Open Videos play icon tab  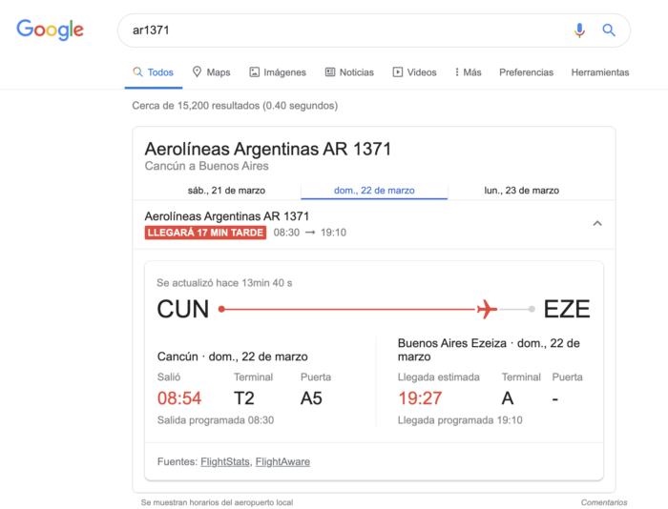(398, 71)
